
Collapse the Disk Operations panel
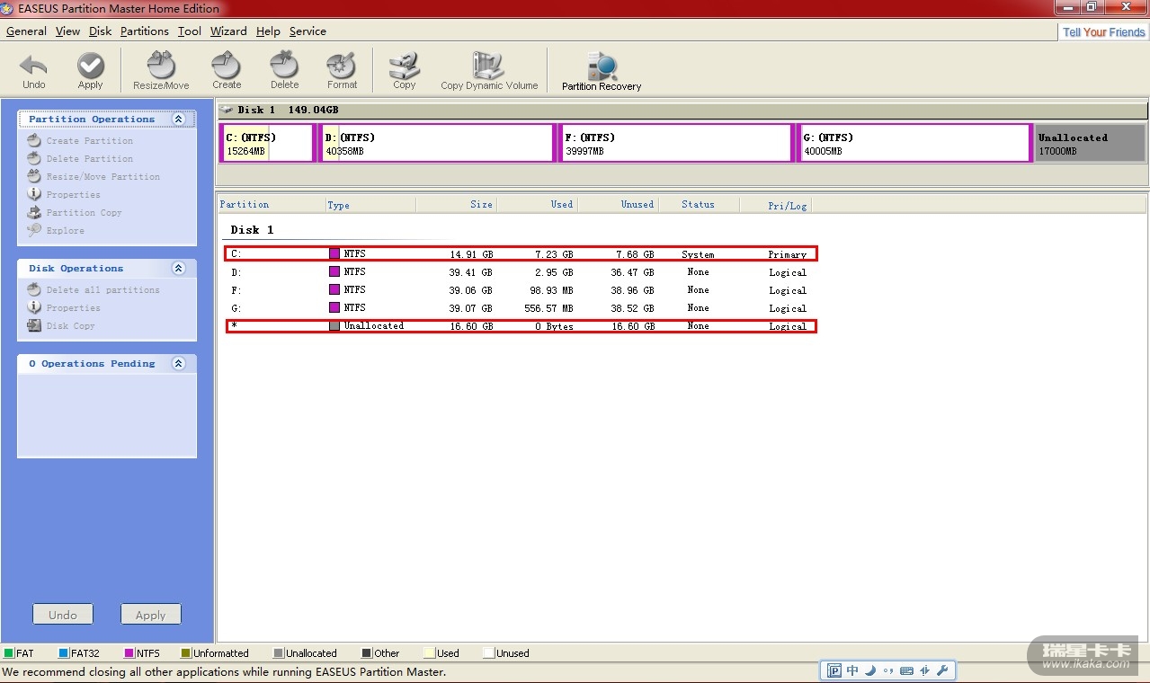(178, 269)
